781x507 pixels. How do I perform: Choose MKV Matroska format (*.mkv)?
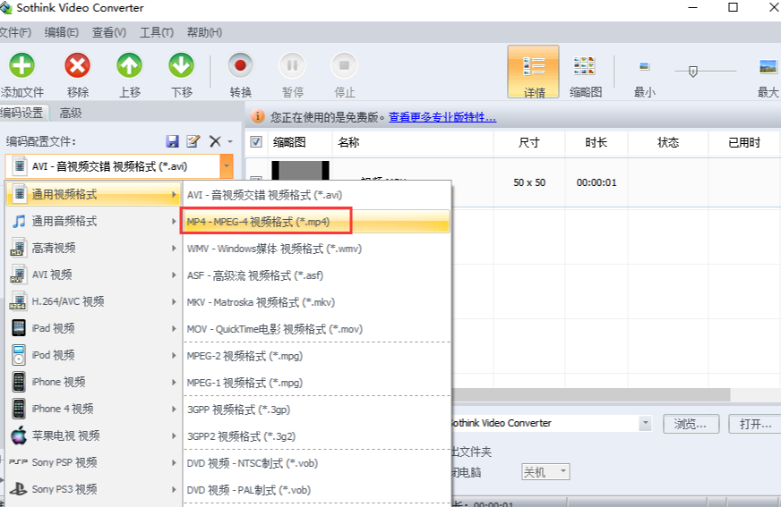pos(317,302)
